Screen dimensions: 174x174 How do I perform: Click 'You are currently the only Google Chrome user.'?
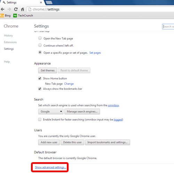[x=67, y=136]
